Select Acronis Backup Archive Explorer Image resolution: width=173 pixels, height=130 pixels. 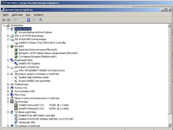pyautogui.click(x=35, y=32)
